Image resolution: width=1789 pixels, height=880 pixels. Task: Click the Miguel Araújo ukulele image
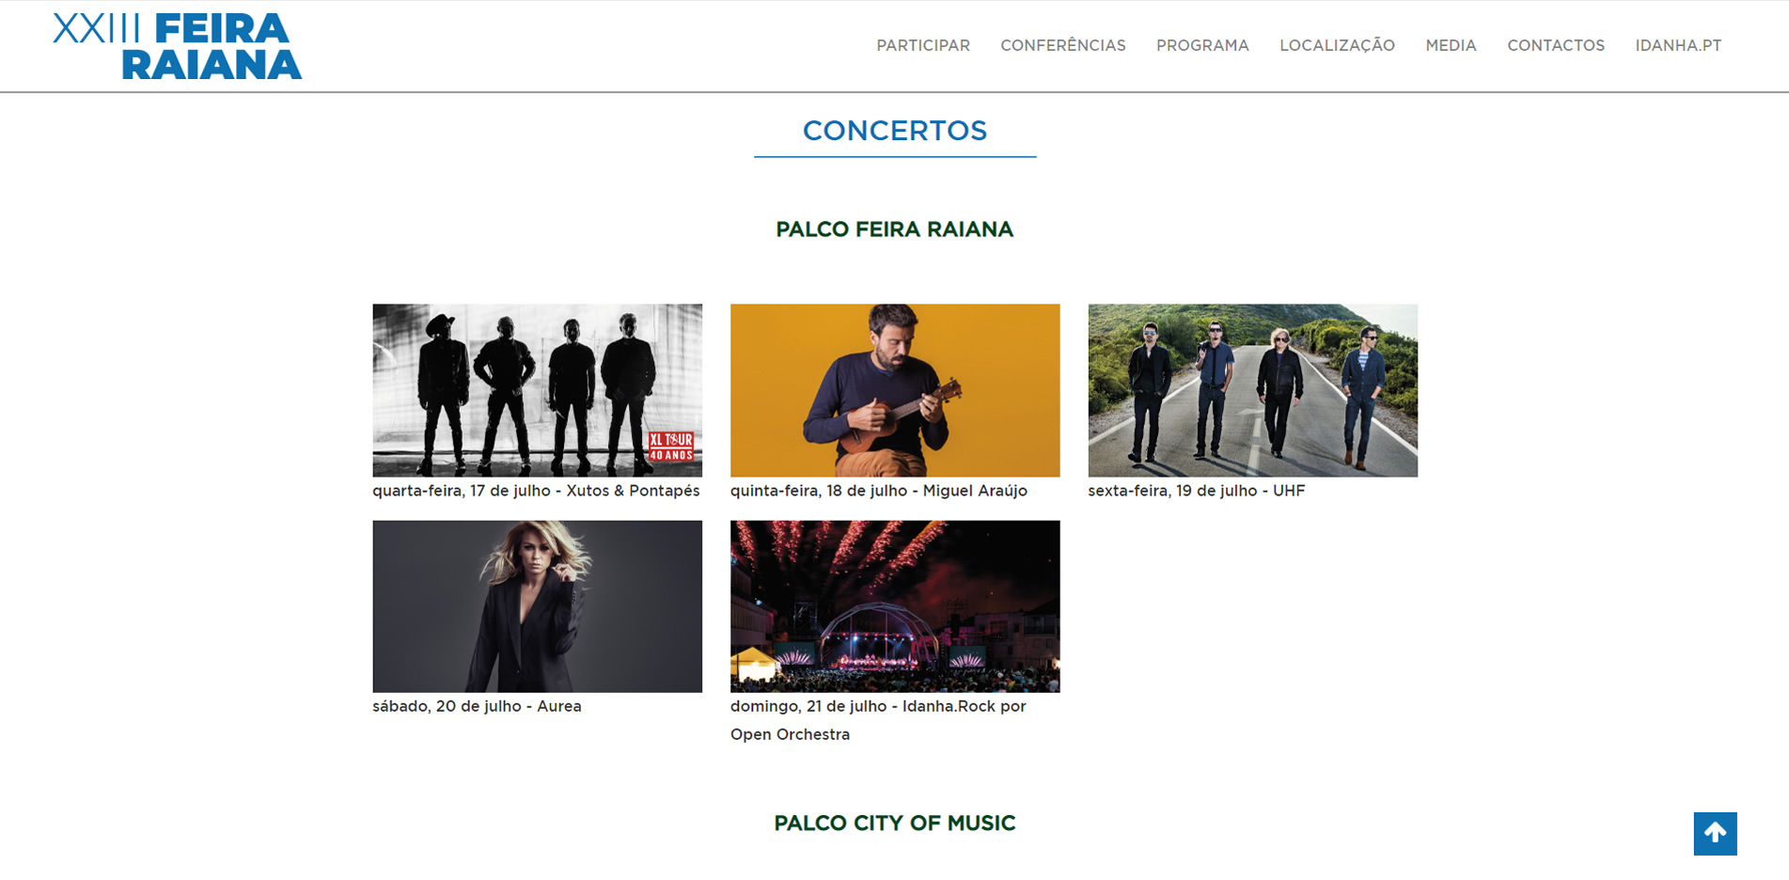[x=895, y=390]
